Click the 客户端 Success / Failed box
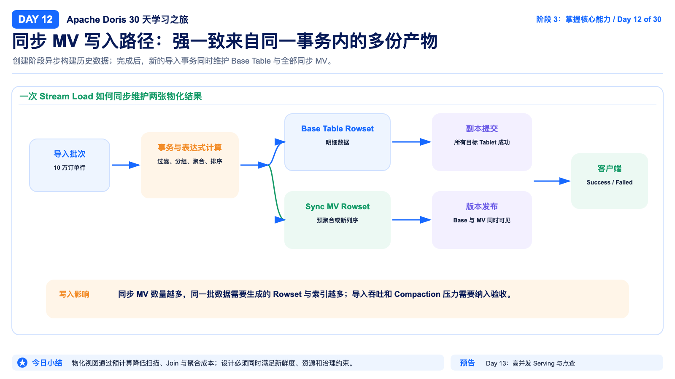675x379 pixels. (x=610, y=181)
